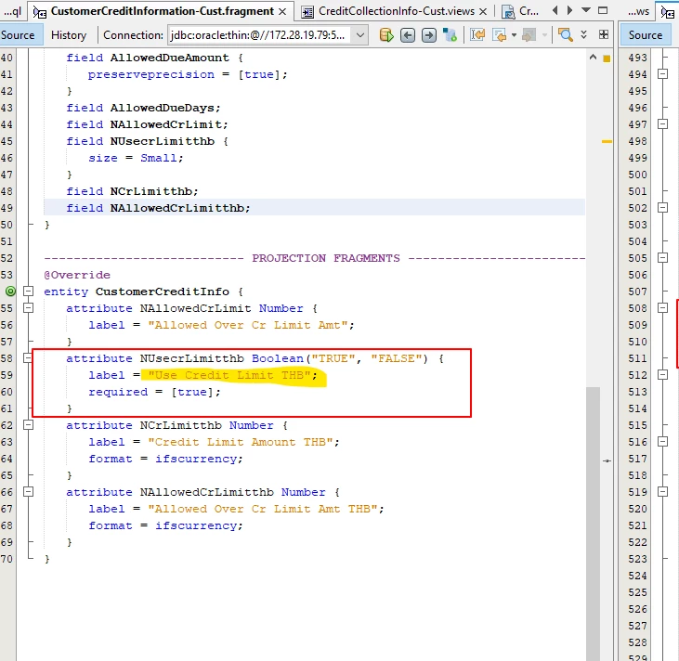Select History view in left editor

pos(69,35)
